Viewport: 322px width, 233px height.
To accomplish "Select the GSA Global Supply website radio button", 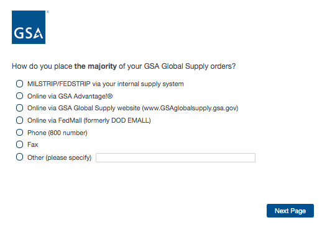I will (x=19, y=108).
